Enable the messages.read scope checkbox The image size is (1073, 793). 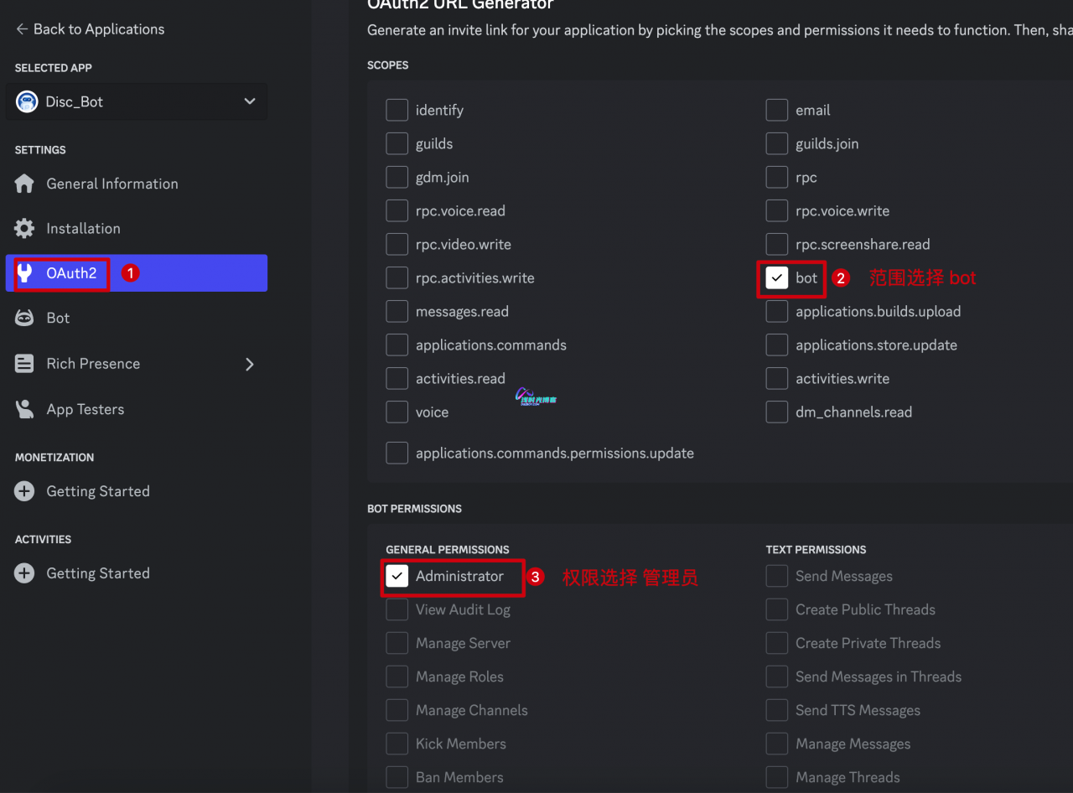pos(397,311)
